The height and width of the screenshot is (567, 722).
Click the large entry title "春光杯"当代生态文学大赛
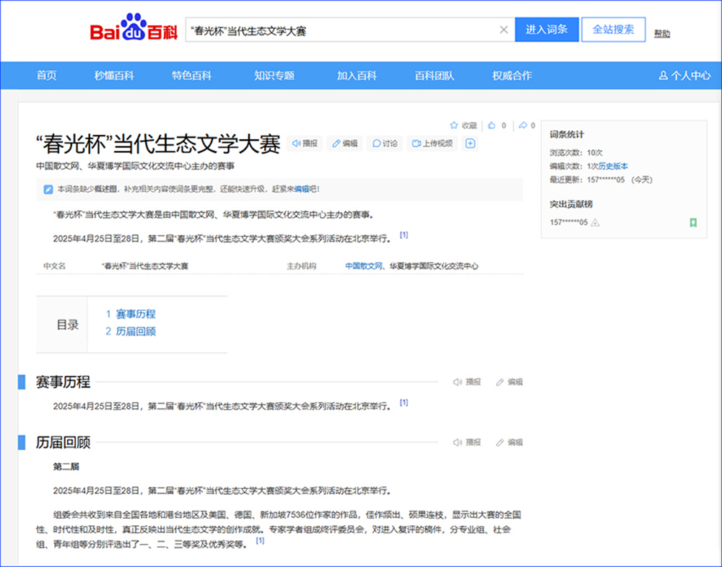[x=158, y=144]
